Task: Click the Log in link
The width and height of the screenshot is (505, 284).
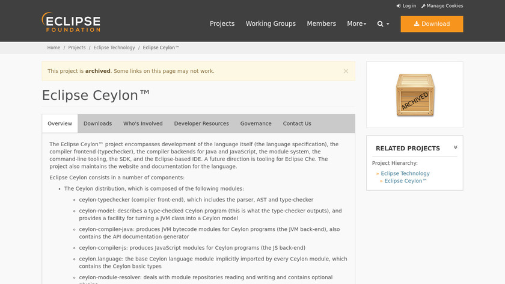Action: (406, 6)
